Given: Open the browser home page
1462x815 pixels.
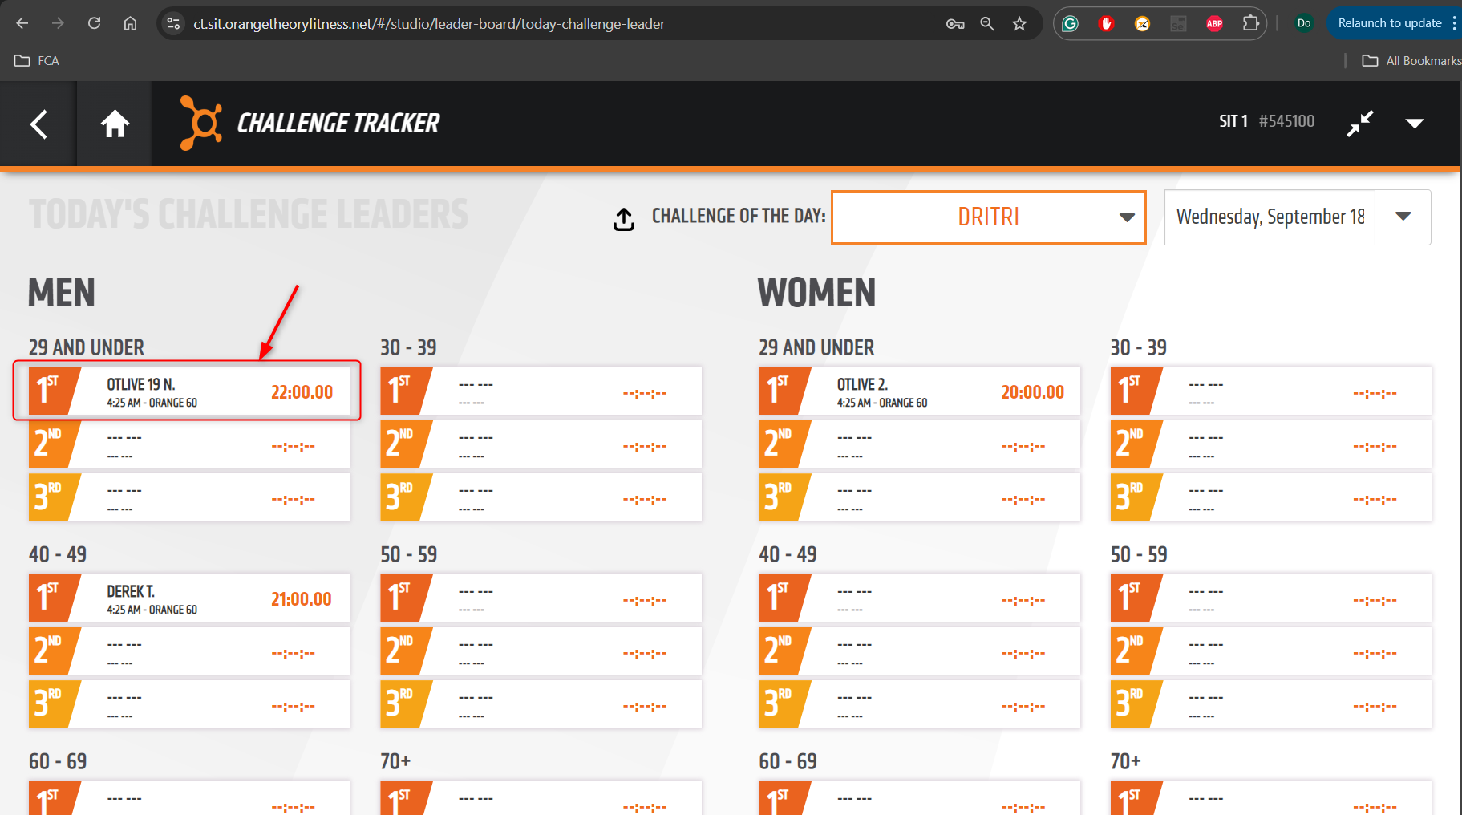Looking at the screenshot, I should click(x=130, y=23).
